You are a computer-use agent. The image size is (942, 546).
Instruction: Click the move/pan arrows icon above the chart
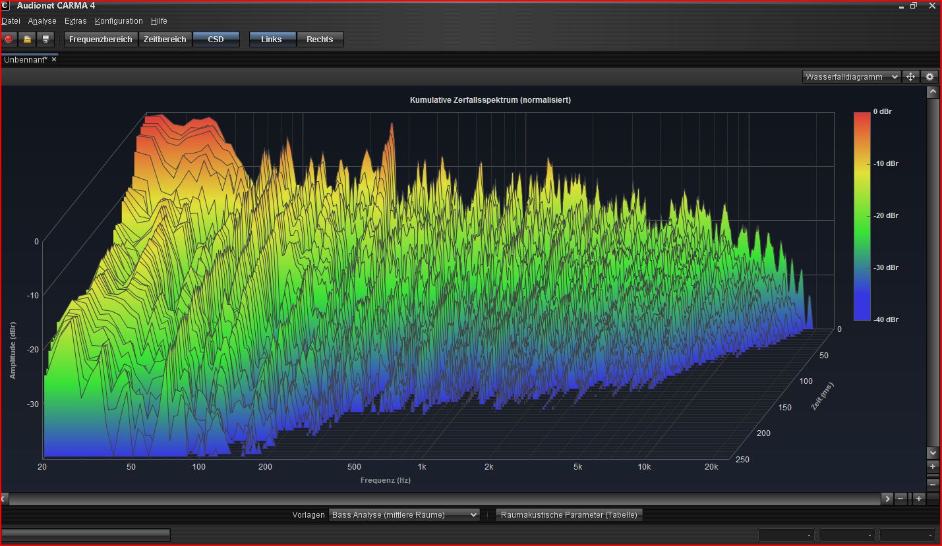[910, 76]
